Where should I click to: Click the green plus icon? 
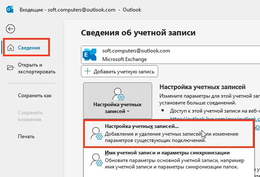pos(87,71)
